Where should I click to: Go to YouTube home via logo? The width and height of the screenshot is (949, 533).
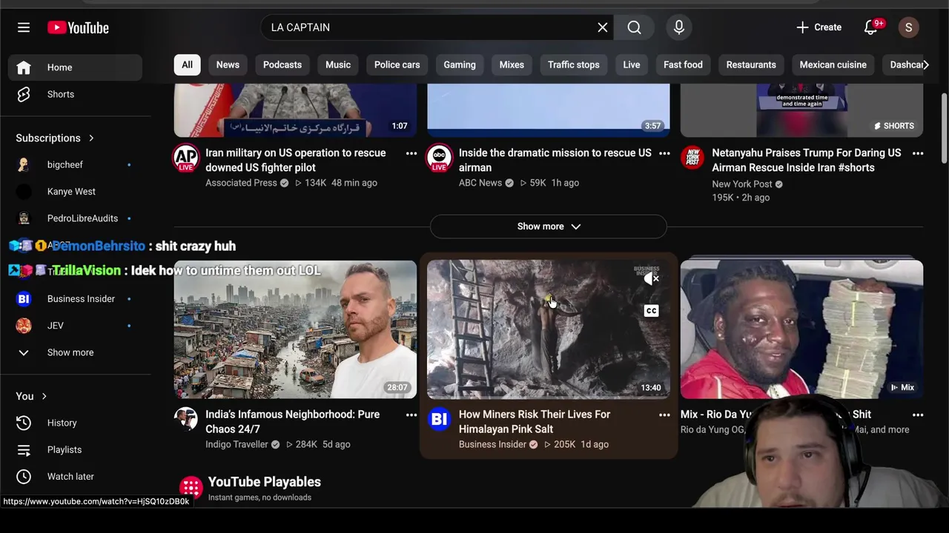(78, 27)
